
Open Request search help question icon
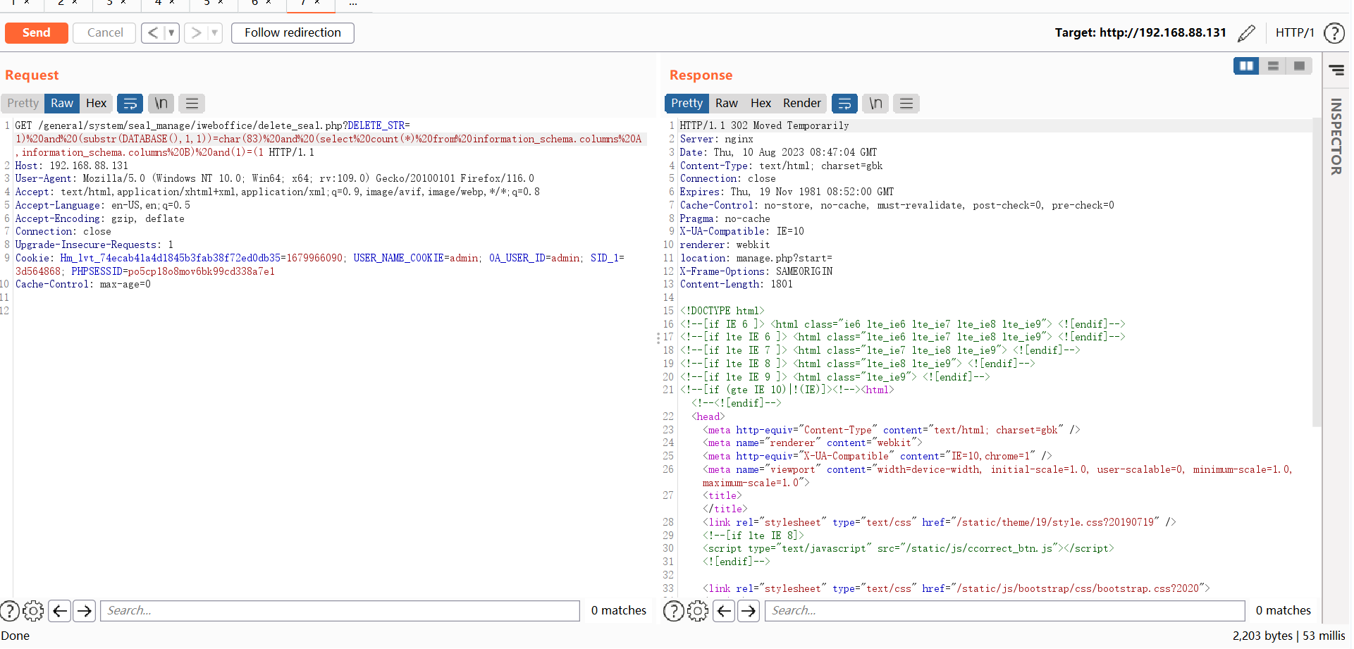10,611
